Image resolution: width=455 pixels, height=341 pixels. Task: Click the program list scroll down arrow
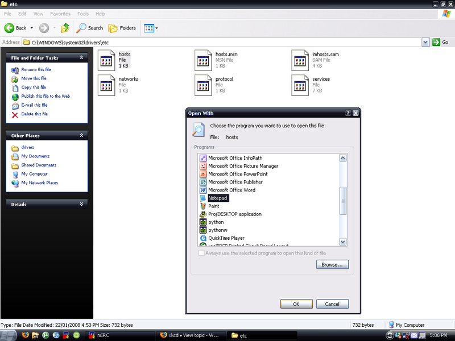coord(343,242)
